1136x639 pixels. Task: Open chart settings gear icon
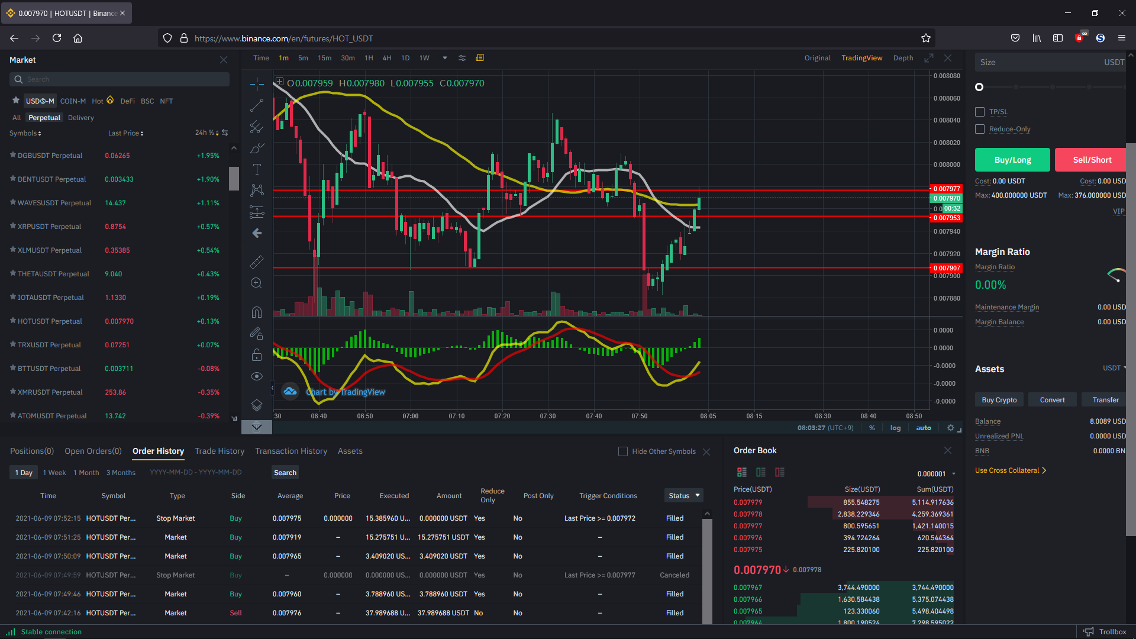(950, 428)
